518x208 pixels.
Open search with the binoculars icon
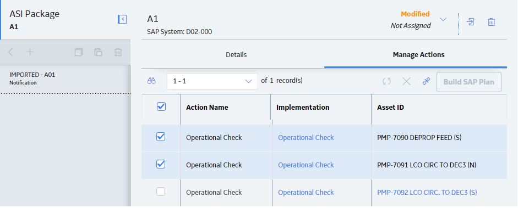151,81
